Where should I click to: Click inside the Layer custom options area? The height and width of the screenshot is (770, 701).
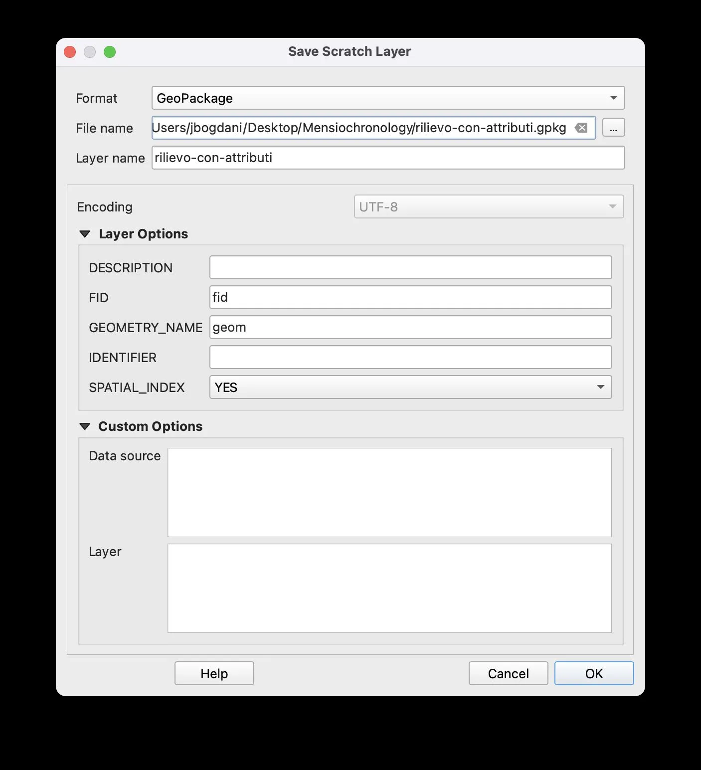(x=389, y=588)
